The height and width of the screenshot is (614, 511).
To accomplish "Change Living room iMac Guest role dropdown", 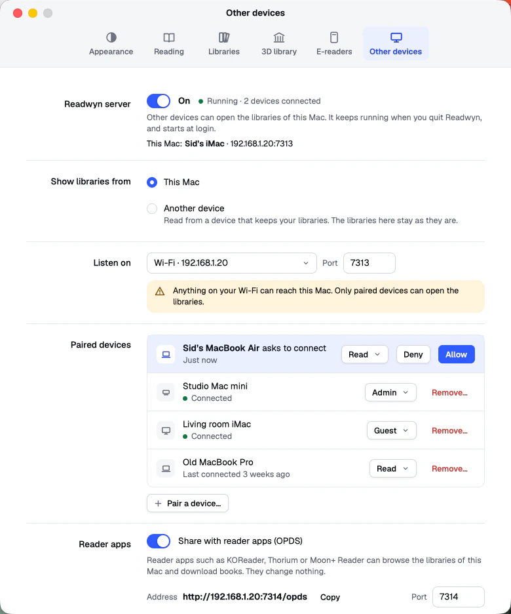I will click(x=391, y=430).
